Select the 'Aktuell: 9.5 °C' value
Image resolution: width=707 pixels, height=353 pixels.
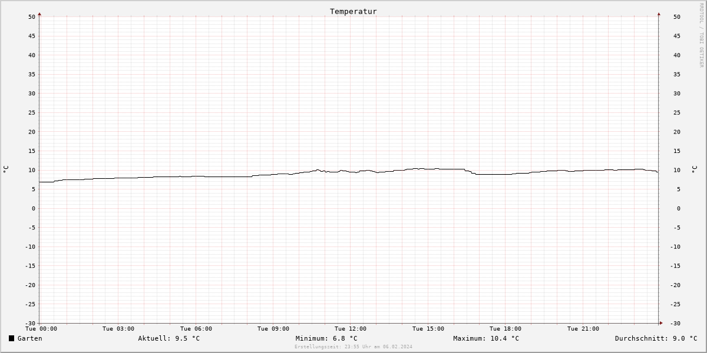coord(169,338)
